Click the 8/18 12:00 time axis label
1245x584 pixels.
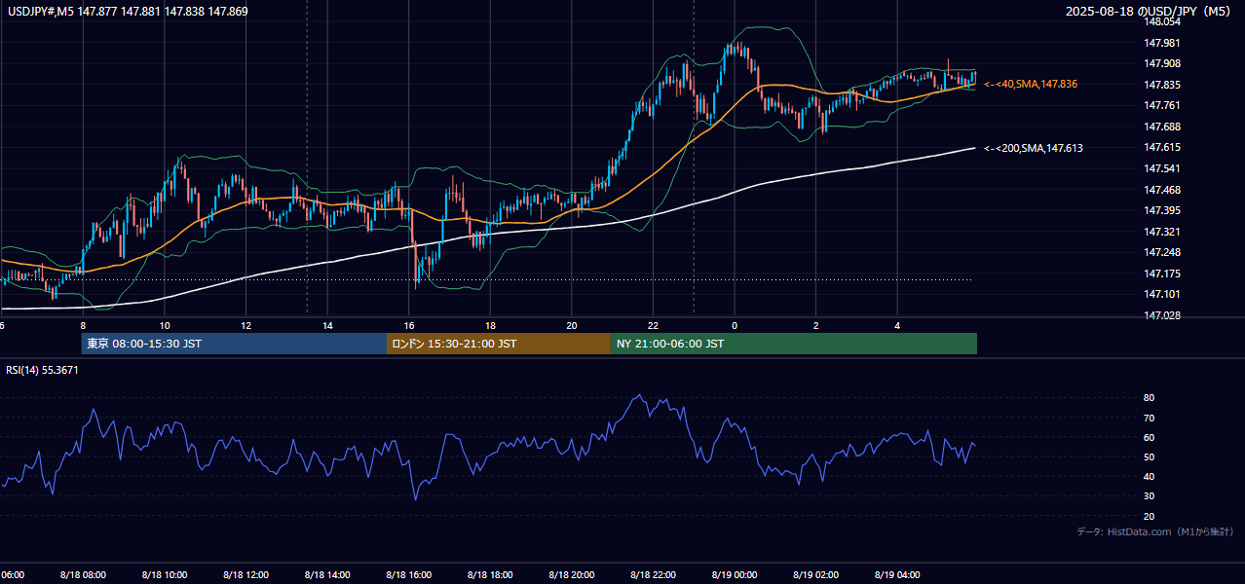click(x=245, y=574)
